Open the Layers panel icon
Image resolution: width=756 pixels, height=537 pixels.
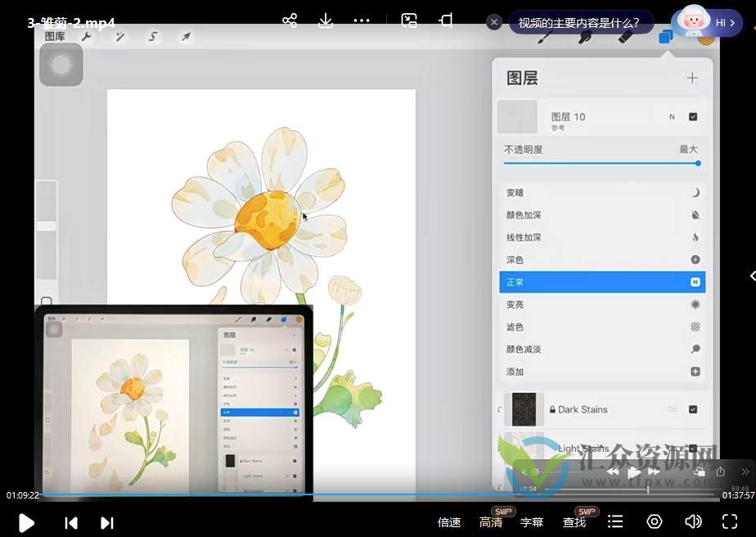(x=665, y=37)
